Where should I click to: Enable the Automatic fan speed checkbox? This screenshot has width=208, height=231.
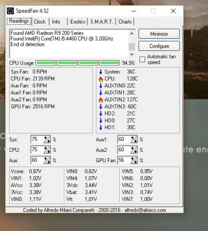click(x=142, y=59)
